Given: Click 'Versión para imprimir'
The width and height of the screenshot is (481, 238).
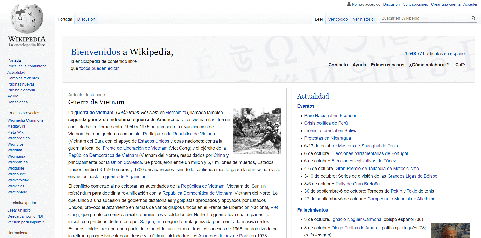Looking at the screenshot, I should (x=25, y=222).
